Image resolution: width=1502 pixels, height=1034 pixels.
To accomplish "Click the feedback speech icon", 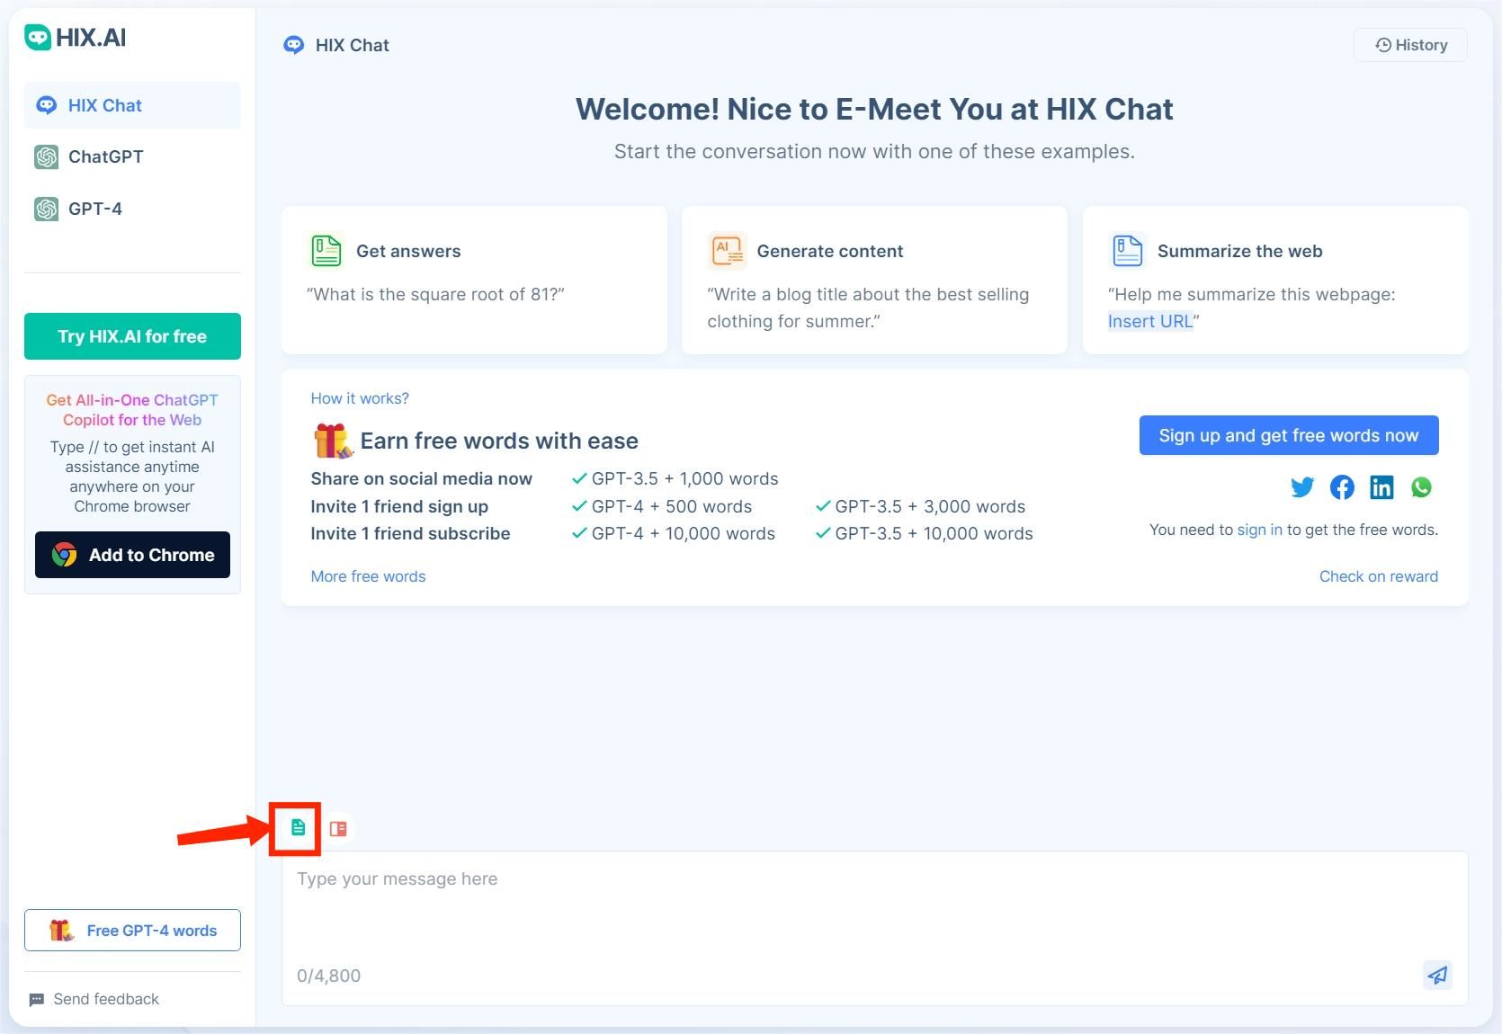I will coord(37,1000).
